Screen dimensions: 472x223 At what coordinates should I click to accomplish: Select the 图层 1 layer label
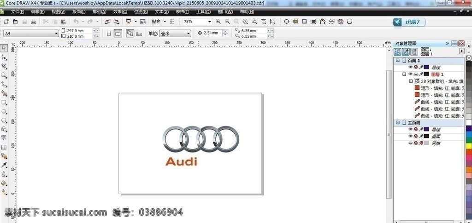437,74
